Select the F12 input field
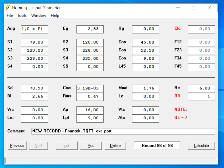 pyautogui.click(x=201, y=43)
